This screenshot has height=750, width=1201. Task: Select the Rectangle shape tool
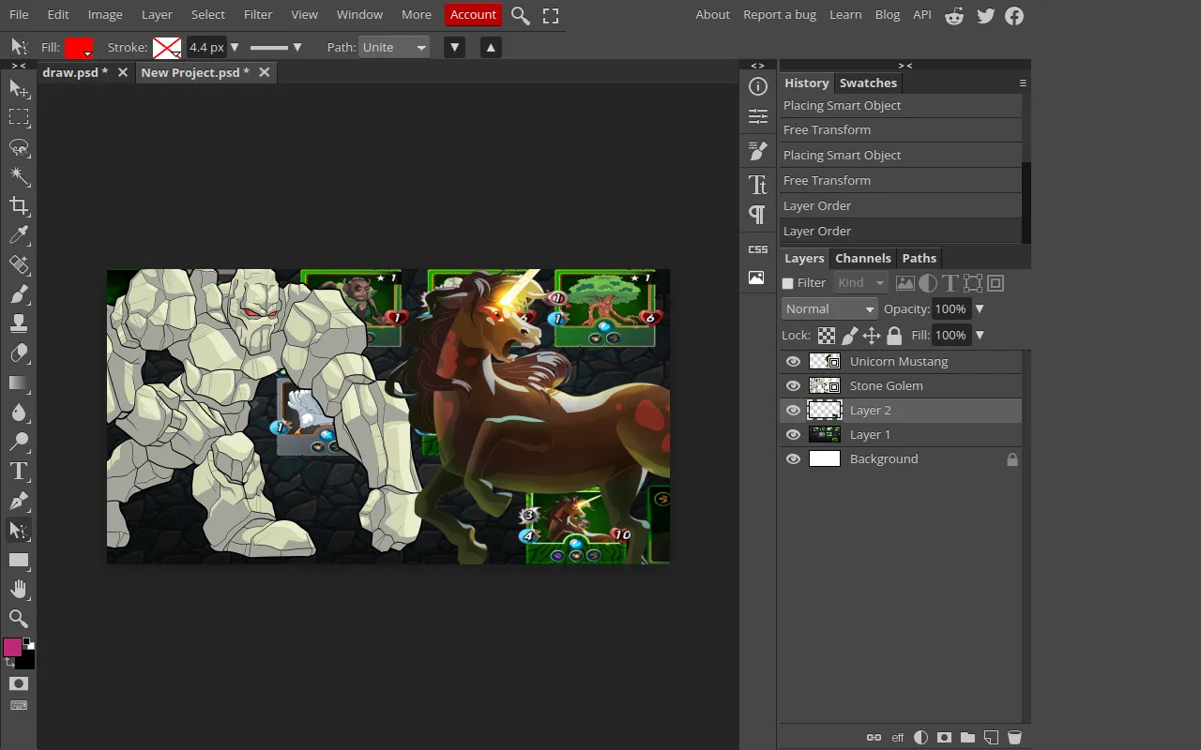click(x=19, y=561)
